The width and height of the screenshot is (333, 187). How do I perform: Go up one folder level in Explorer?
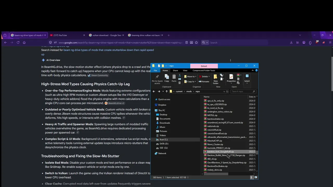pyautogui.click(x=167, y=91)
